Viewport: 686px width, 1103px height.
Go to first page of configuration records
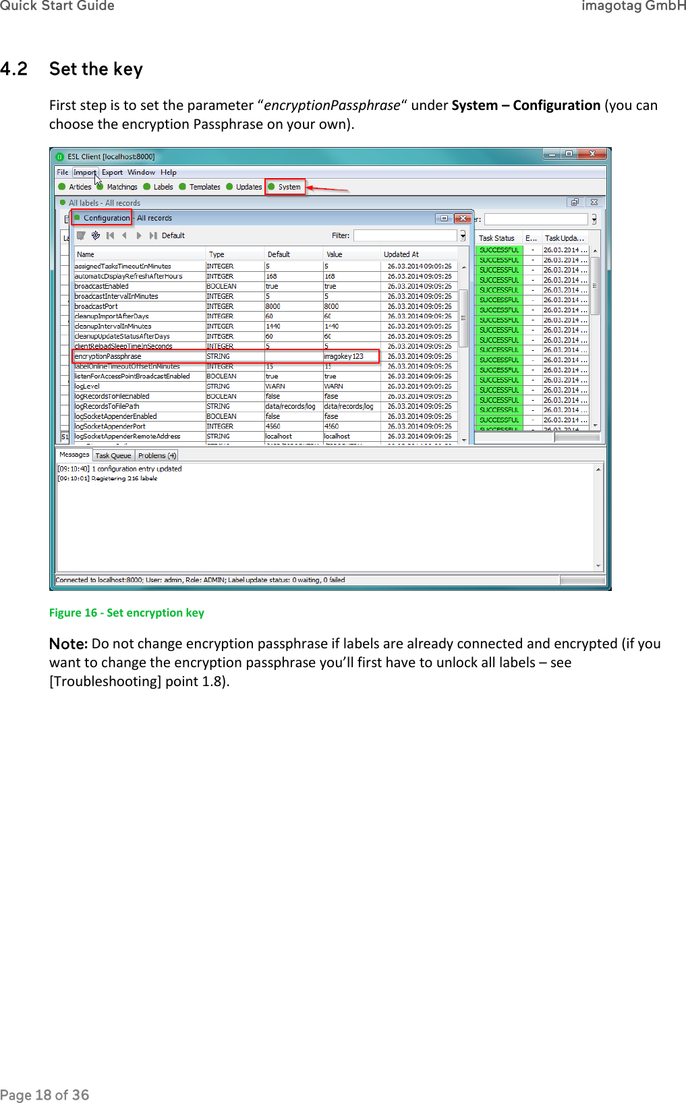110,235
